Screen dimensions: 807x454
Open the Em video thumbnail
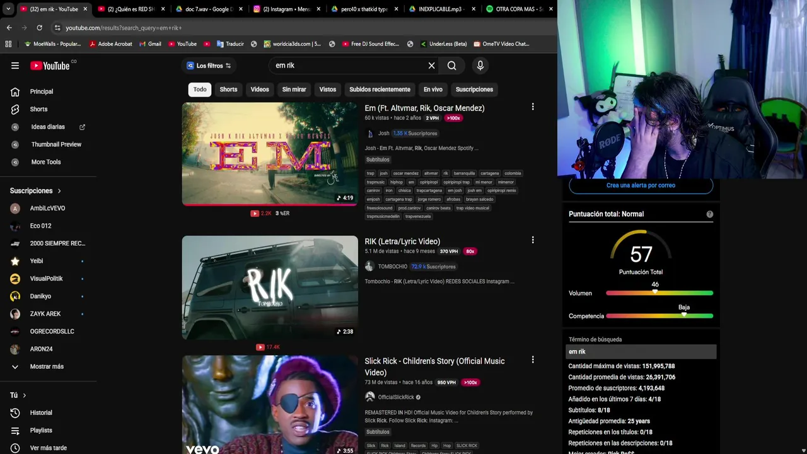tap(270, 154)
